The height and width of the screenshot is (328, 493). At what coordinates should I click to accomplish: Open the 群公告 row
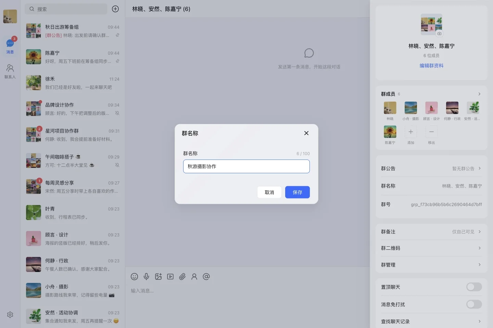coord(431,168)
